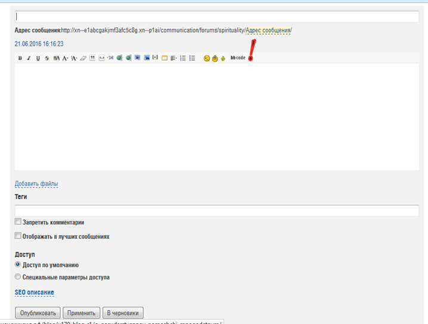Insert a quote block
Image resolution: width=428 pixels, height=324 pixels.
pos(92,58)
